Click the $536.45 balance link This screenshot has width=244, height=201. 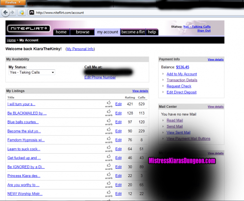pyautogui.click(x=183, y=67)
